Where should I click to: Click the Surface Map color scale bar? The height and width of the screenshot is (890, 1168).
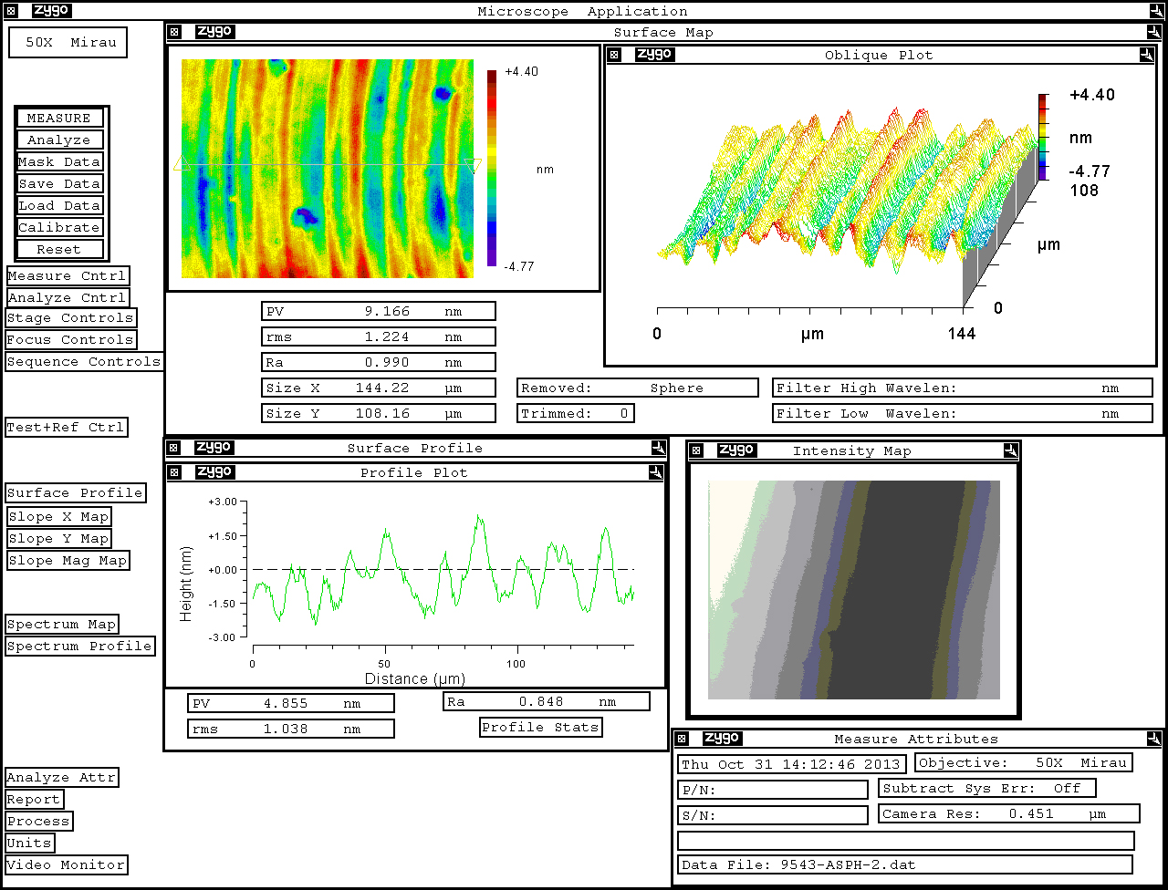click(492, 168)
